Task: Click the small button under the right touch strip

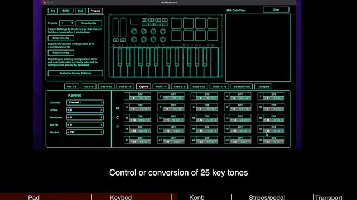Action: (123, 40)
